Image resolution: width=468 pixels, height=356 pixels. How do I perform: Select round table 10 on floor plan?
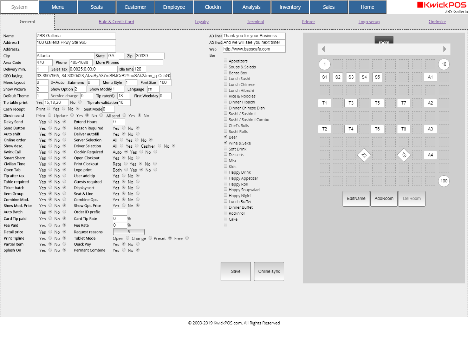click(x=444, y=64)
